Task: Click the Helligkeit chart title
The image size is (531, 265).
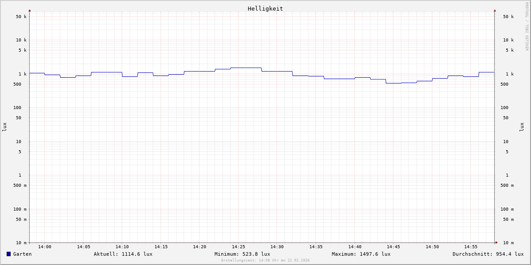Action: pos(265,8)
